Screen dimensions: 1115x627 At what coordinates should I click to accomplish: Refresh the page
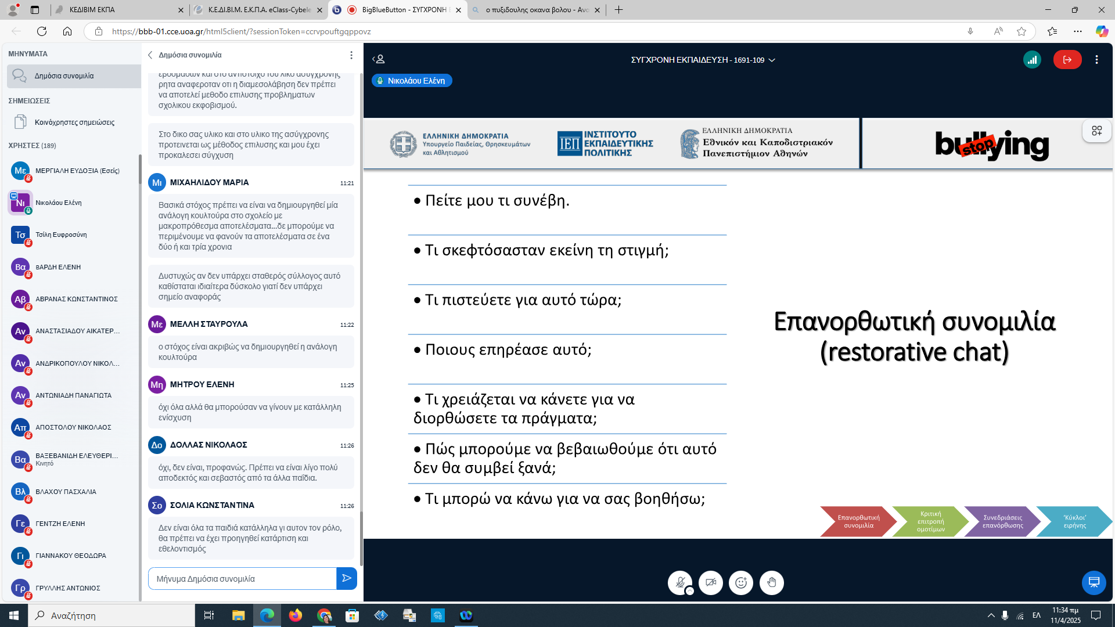pyautogui.click(x=42, y=31)
